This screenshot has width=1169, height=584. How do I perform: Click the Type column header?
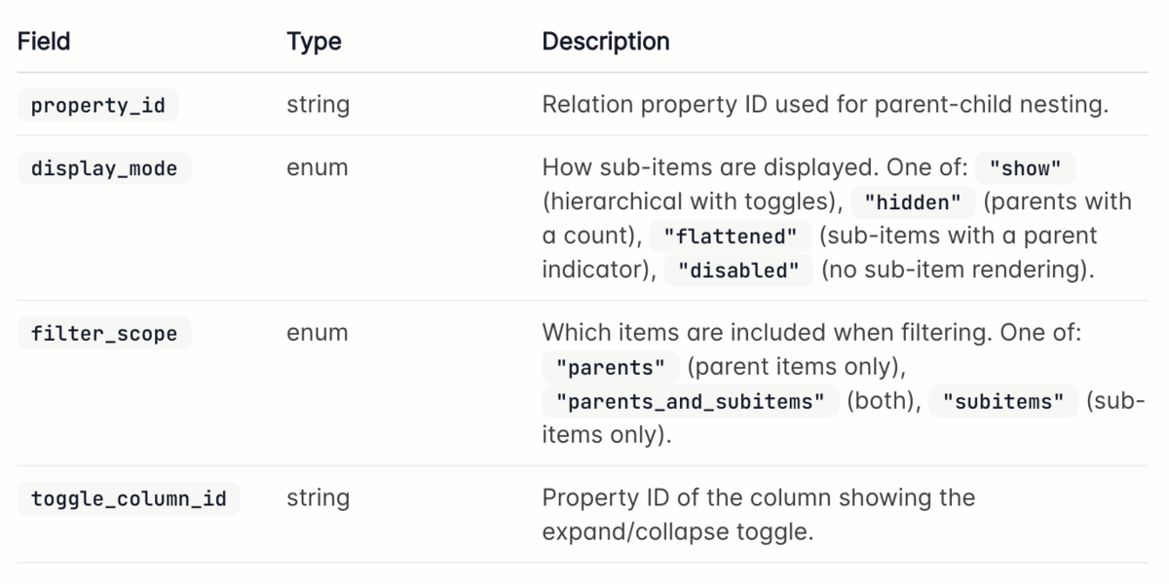pyautogui.click(x=314, y=42)
